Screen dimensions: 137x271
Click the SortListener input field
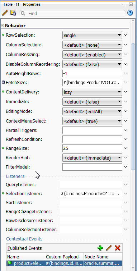click(91, 202)
